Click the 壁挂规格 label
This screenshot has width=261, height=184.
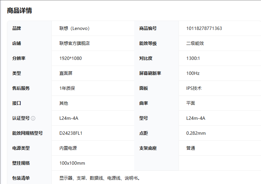point(21,163)
